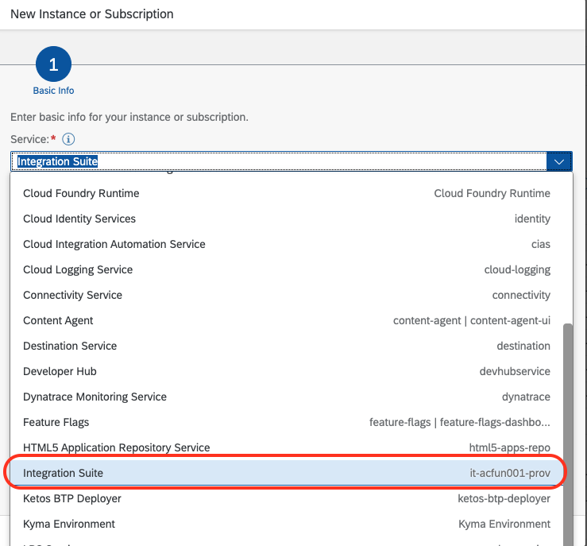Screen dimensions: 587x546
Task: Select Cloud Logging Service option
Action: [287, 269]
